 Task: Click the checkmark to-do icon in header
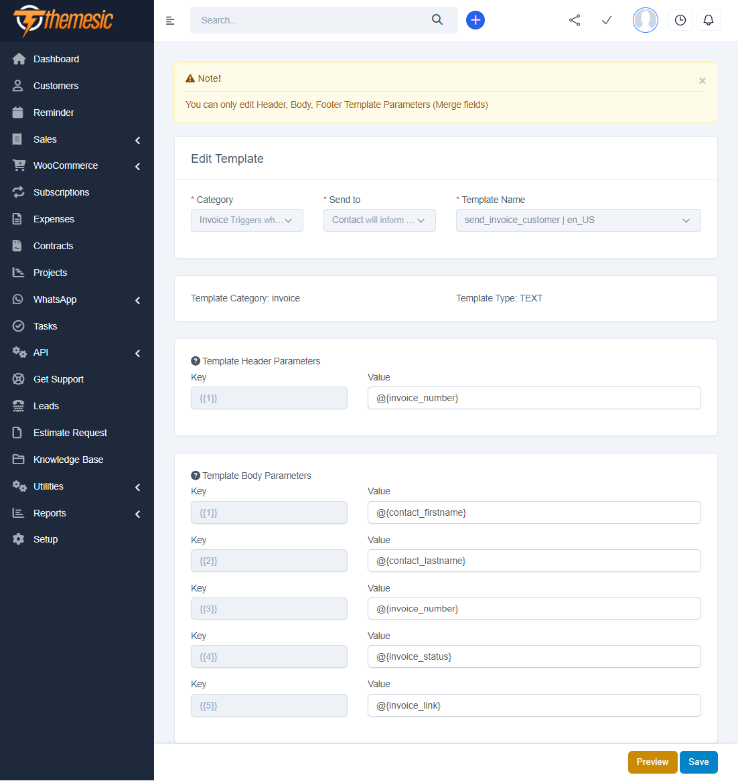coord(607,20)
